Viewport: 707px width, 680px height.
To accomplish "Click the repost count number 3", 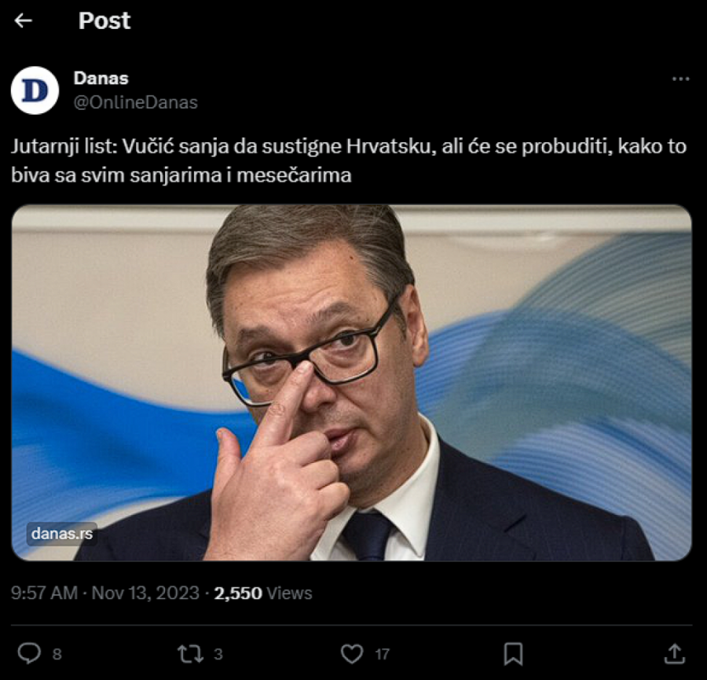I will tap(218, 654).
